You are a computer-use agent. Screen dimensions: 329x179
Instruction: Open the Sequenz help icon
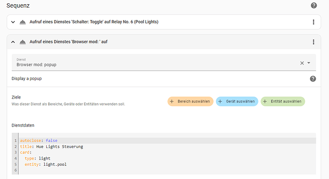coord(314,5)
